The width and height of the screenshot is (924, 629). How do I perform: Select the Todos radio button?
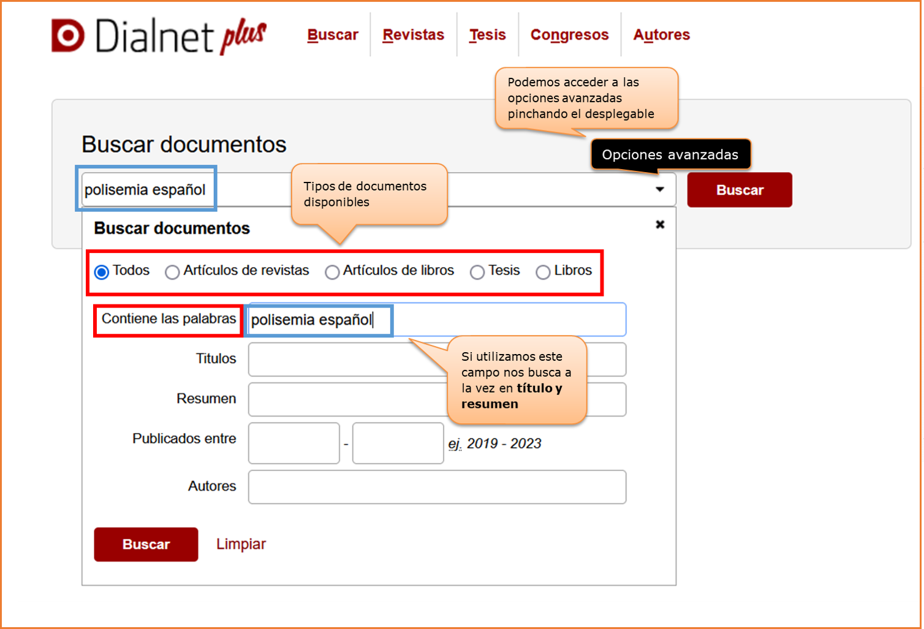[x=102, y=272]
